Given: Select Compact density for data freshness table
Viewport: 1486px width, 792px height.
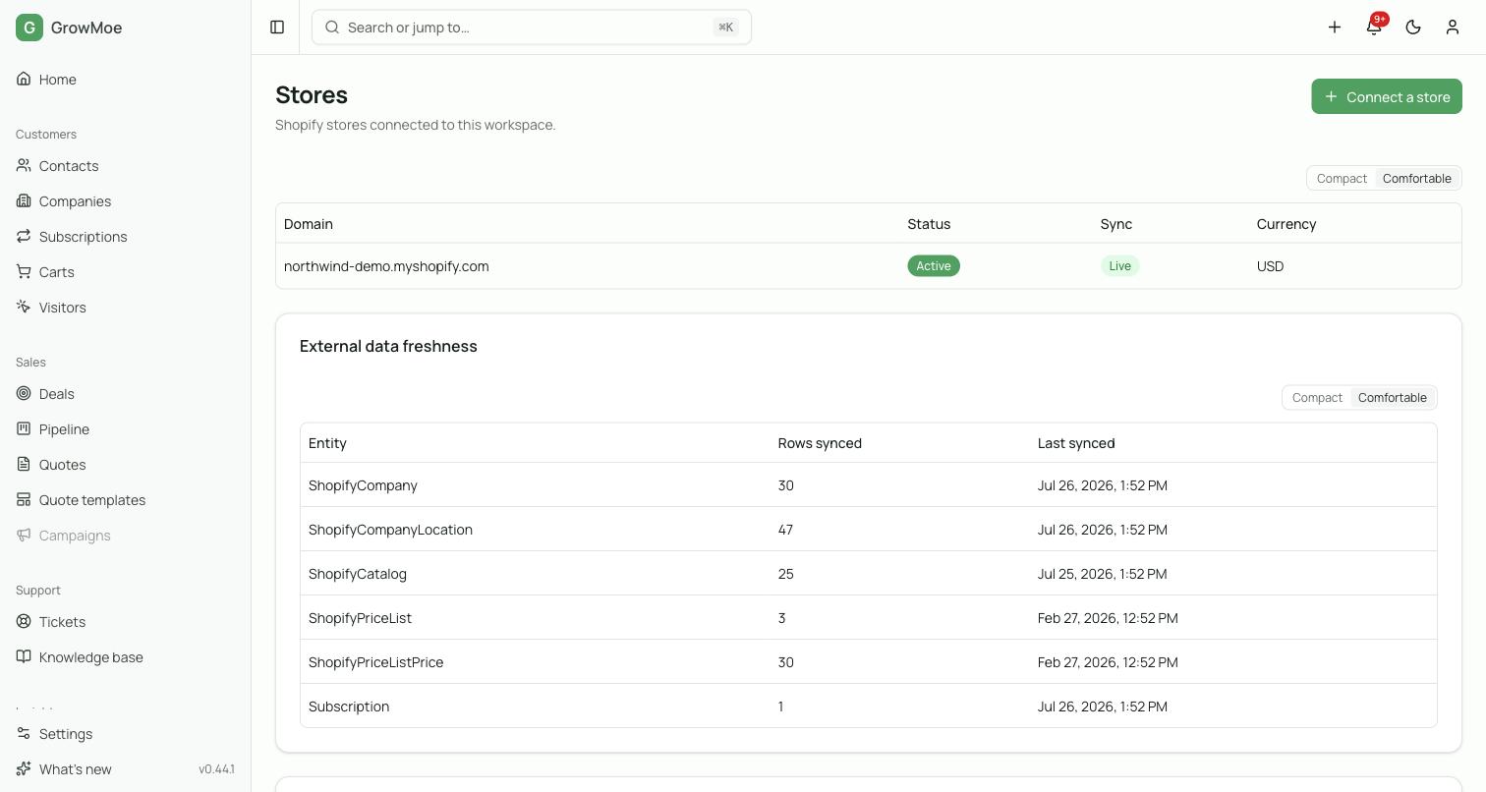Looking at the screenshot, I should coord(1317,398).
